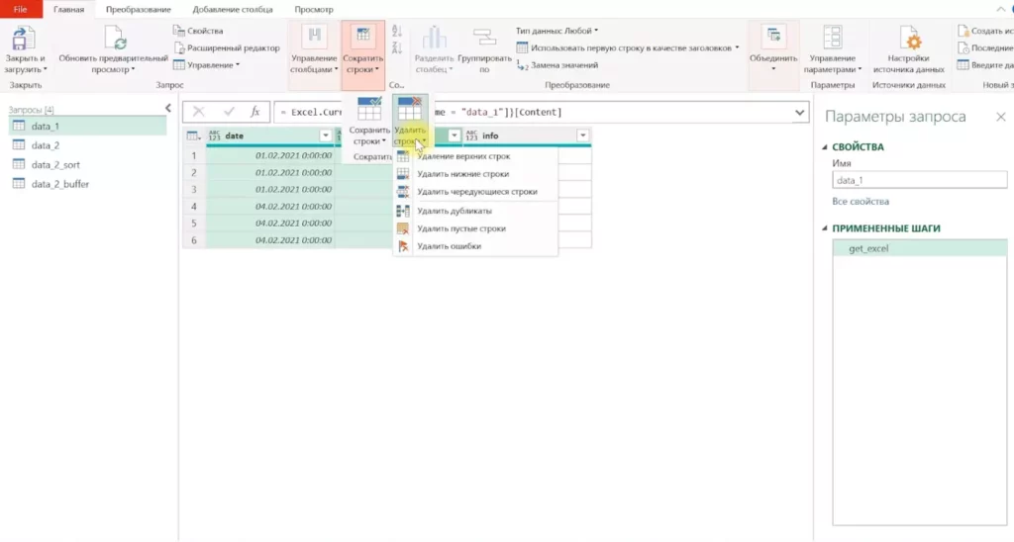Open Data source settings (Настройки источника данных)
The height and width of the screenshot is (542, 1014).
pyautogui.click(x=909, y=50)
